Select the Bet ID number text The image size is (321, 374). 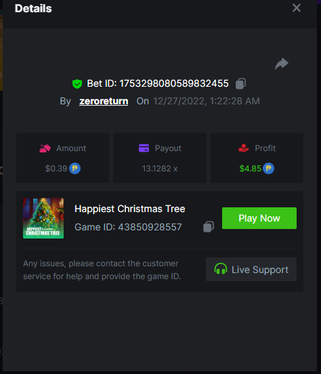pyautogui.click(x=174, y=84)
